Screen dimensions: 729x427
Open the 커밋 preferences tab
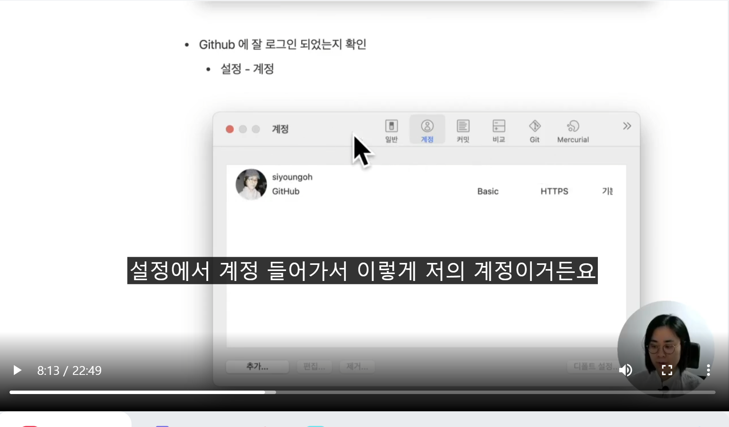point(463,131)
